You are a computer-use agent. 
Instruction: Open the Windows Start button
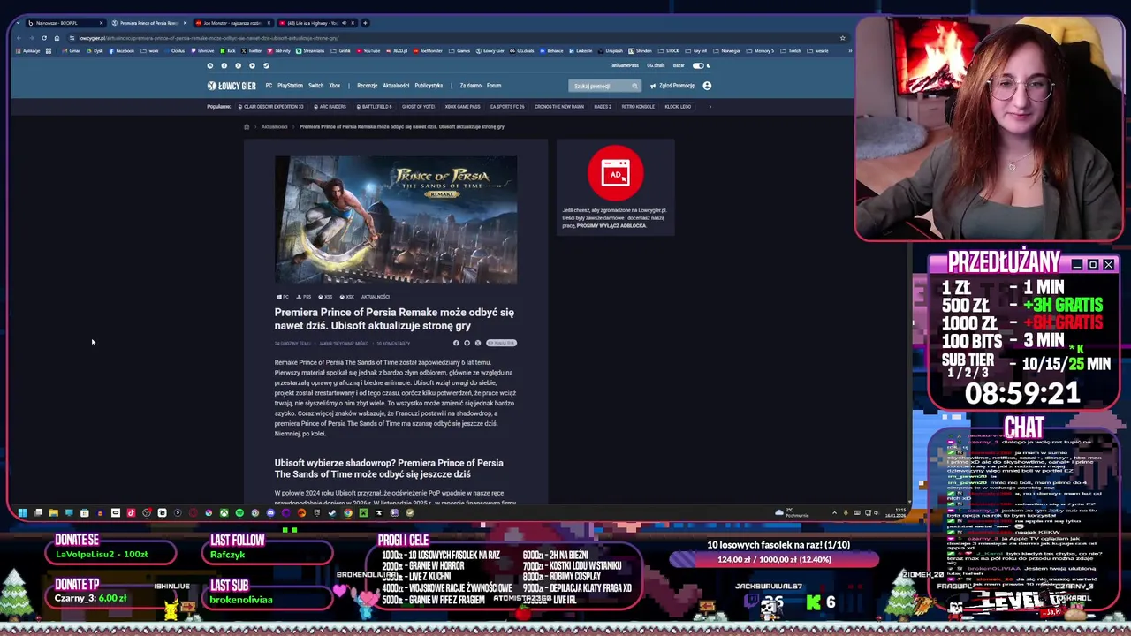pos(22,512)
